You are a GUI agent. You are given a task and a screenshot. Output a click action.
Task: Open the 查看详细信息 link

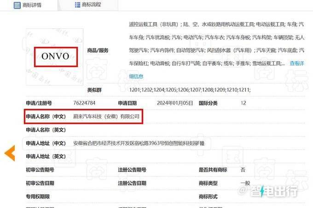click(x=297, y=63)
